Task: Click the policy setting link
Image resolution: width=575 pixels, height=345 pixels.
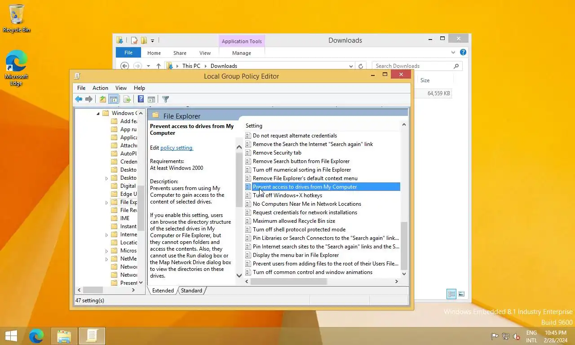Action: coord(177,148)
